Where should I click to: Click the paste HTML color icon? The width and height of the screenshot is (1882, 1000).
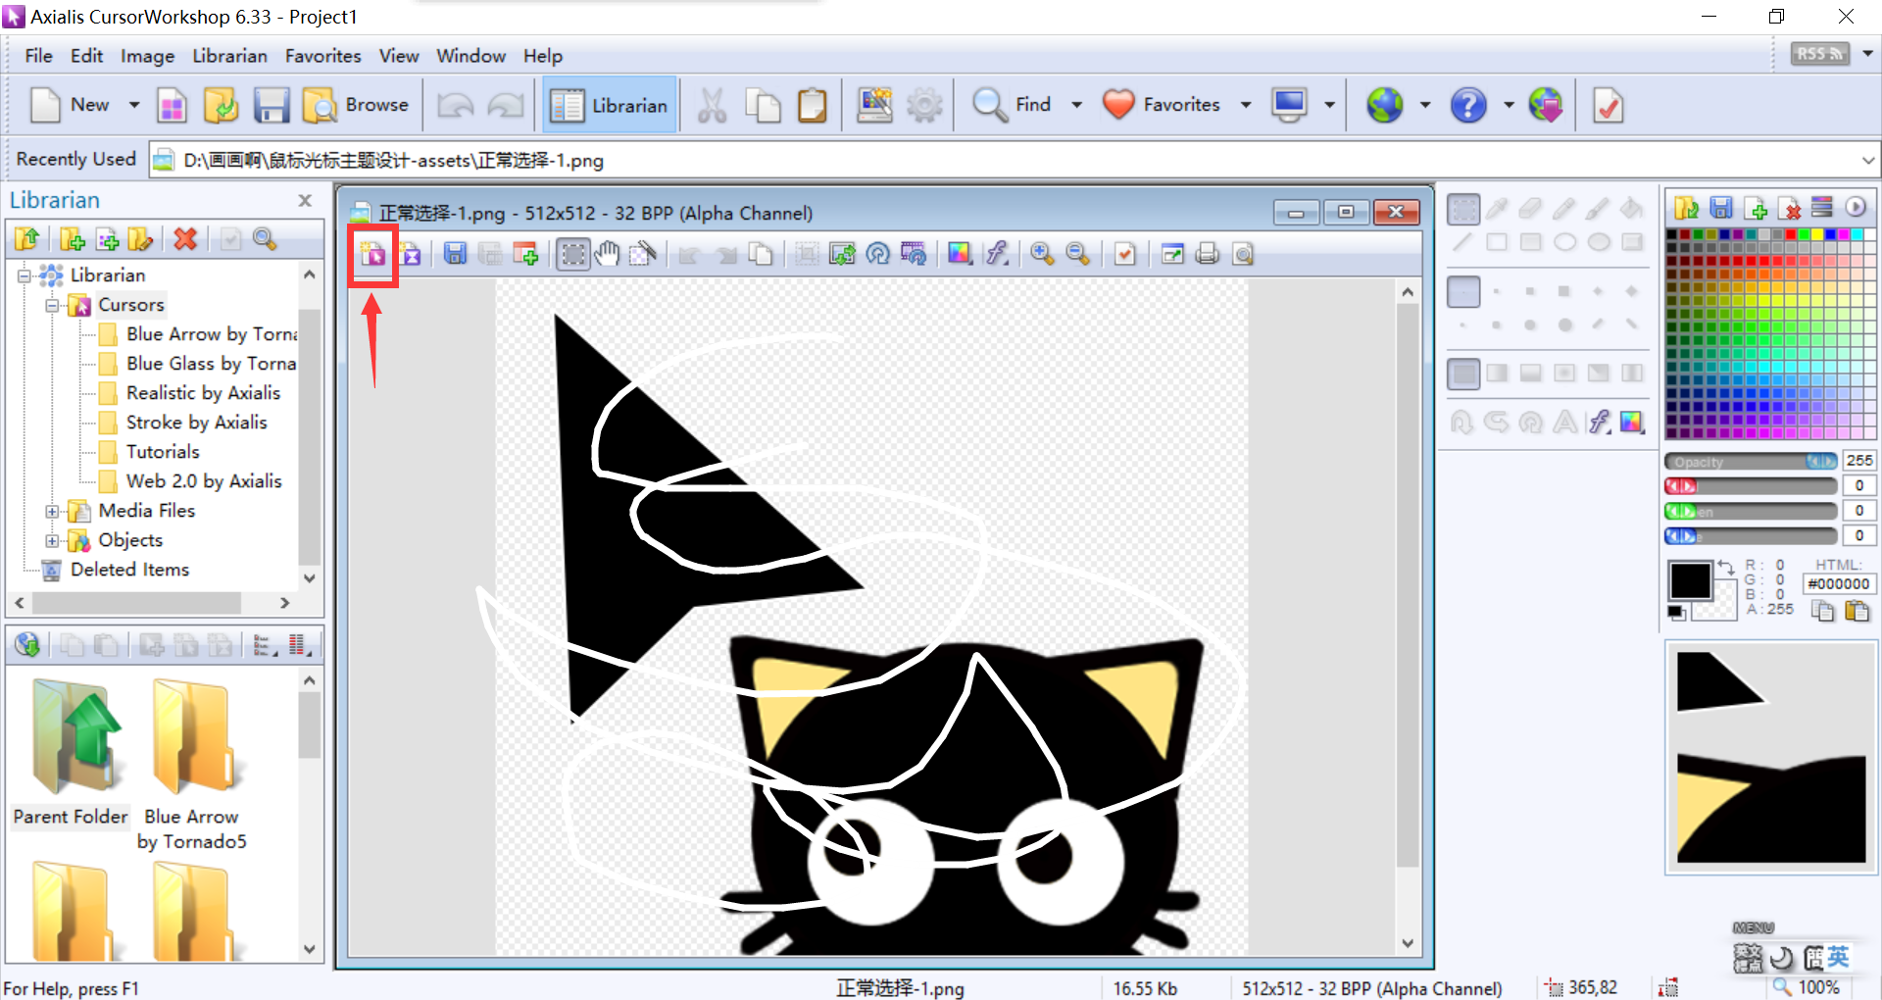1857,612
